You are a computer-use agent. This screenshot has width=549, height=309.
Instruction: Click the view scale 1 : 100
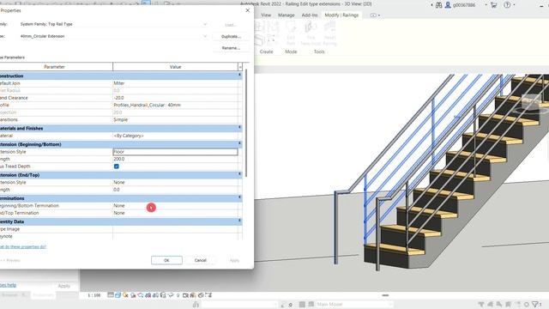tap(94, 295)
